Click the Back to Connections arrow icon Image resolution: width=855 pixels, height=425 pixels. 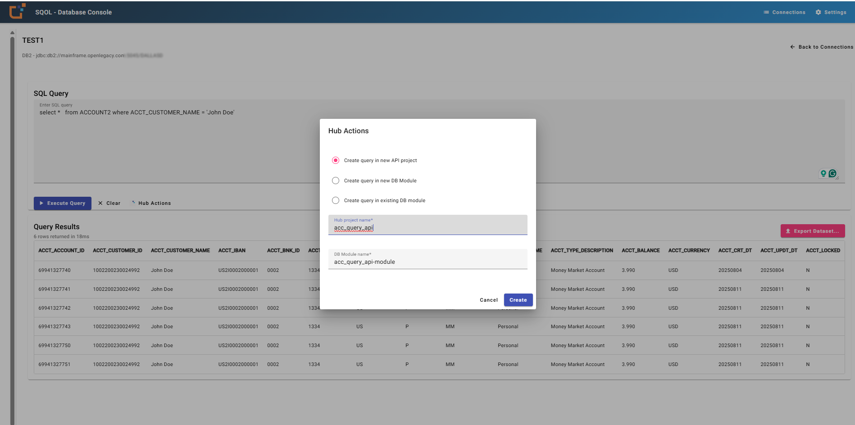click(x=793, y=47)
